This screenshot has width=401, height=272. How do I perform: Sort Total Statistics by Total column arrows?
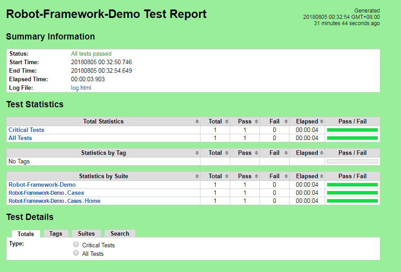click(x=227, y=122)
